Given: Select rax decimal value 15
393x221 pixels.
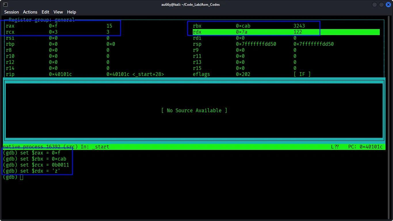Looking at the screenshot, I should [109, 26].
